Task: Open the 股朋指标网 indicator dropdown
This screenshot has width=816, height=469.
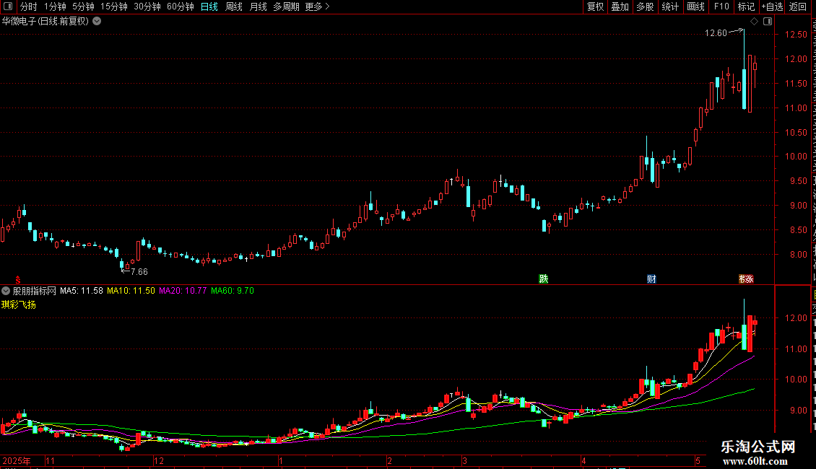Action: 6,291
